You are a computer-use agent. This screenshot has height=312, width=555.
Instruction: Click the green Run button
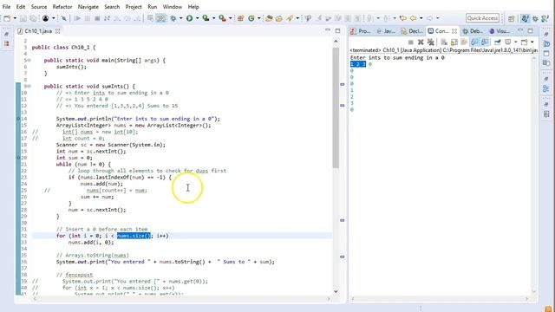190,18
